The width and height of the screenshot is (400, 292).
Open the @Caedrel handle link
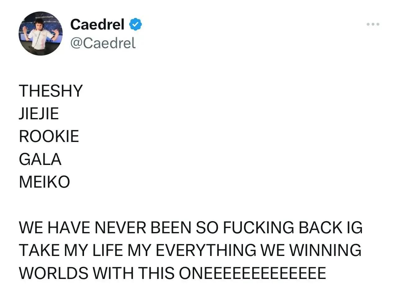tap(103, 43)
